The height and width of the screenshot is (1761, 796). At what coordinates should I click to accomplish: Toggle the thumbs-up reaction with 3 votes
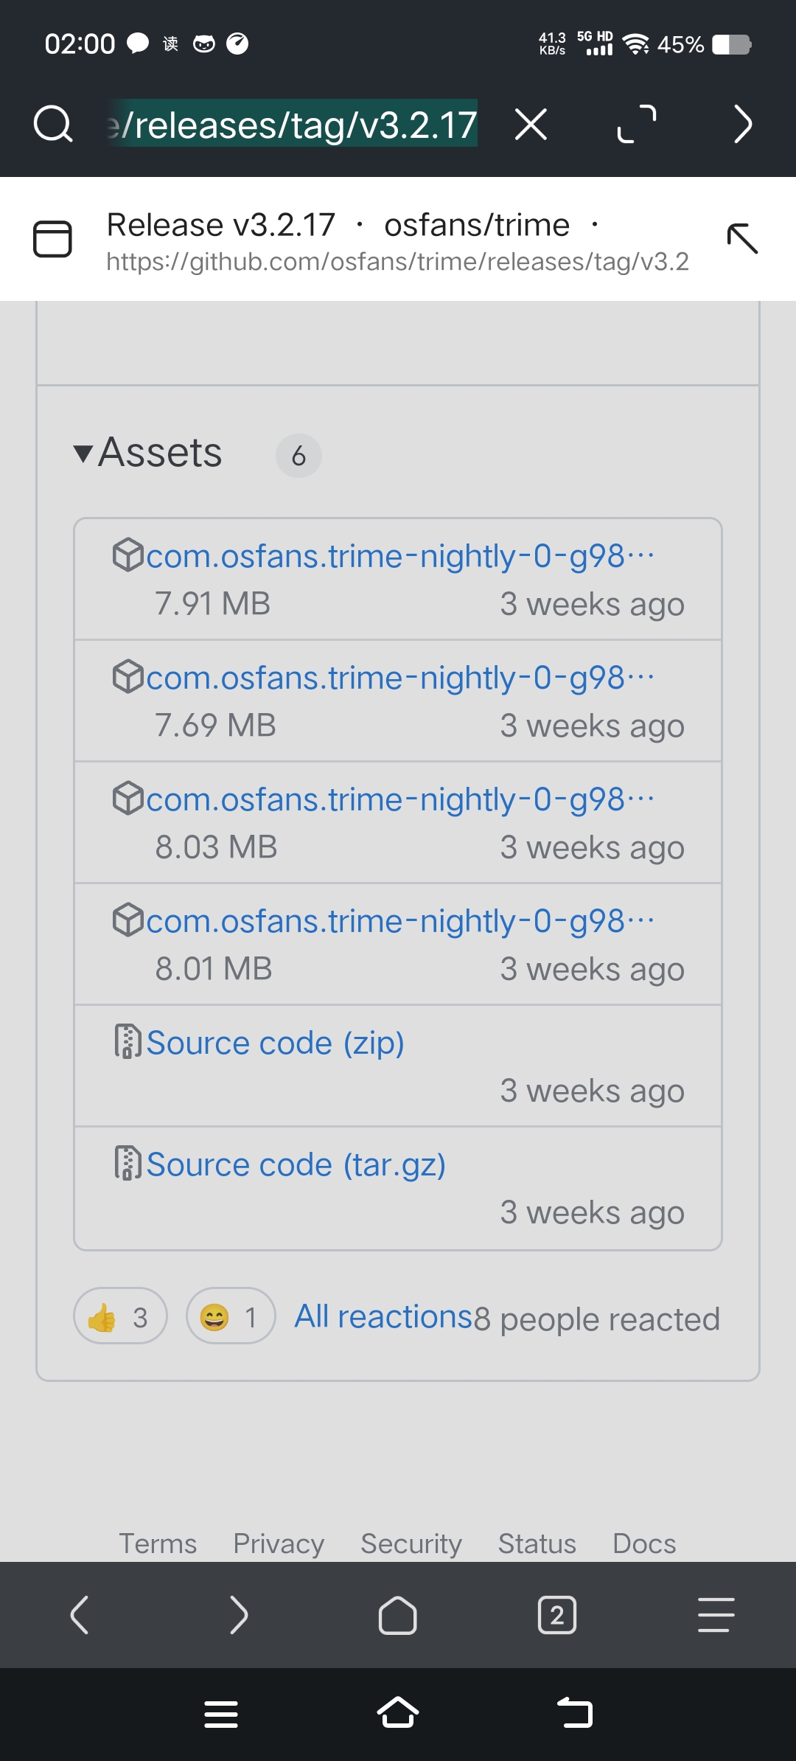click(x=120, y=1316)
